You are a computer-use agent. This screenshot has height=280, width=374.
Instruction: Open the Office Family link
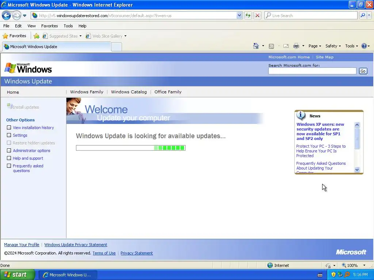168,92
